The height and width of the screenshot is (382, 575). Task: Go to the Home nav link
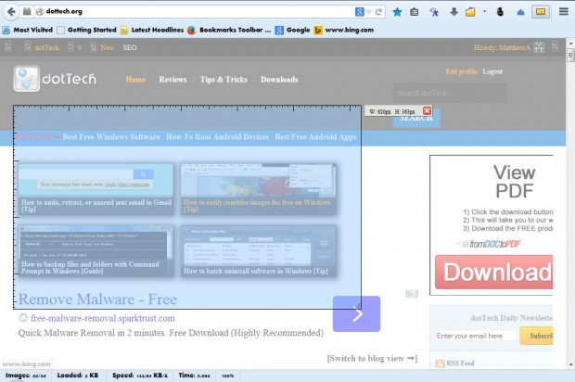[x=135, y=80]
